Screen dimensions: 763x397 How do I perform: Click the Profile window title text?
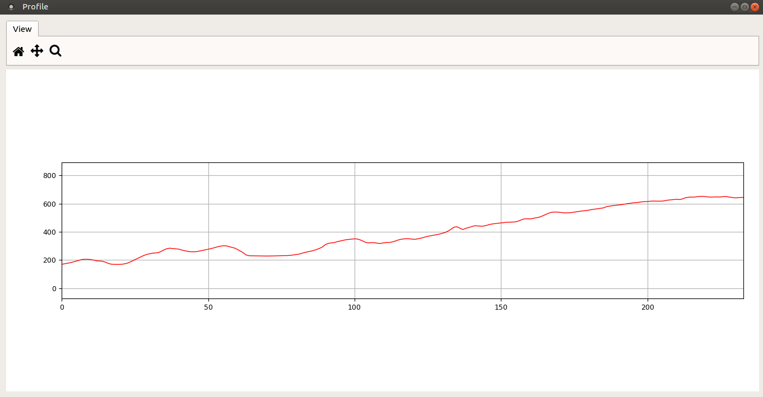click(35, 7)
